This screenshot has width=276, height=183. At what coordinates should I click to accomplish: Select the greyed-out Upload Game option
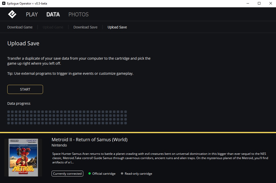pyautogui.click(x=53, y=27)
